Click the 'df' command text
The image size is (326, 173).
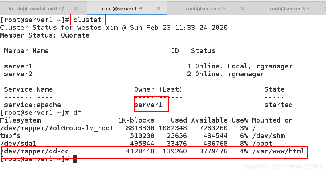point(77,113)
